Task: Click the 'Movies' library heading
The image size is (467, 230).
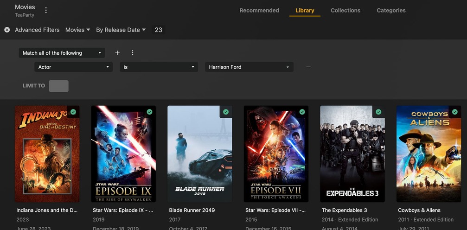Action: coord(25,7)
